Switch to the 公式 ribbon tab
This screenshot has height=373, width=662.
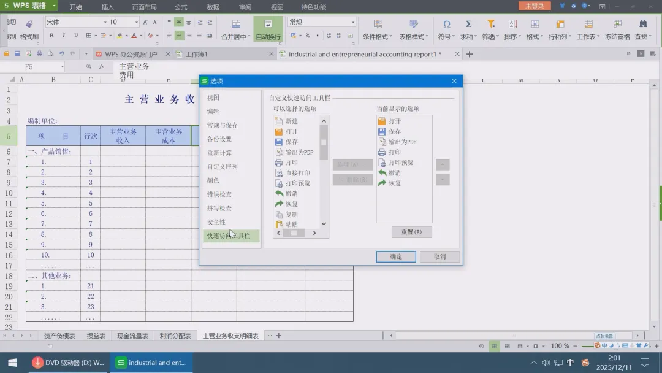click(x=181, y=7)
